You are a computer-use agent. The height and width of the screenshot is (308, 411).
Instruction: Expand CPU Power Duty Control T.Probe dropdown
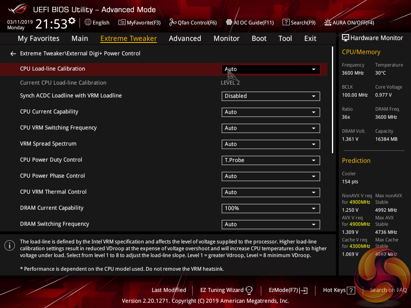[271, 160]
